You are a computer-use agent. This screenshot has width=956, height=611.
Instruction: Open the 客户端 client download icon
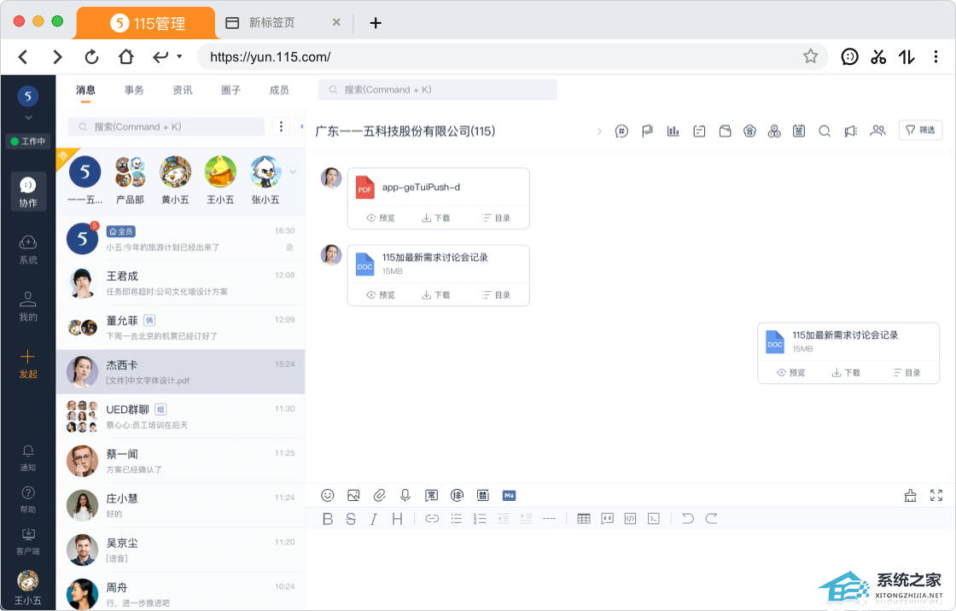28,542
